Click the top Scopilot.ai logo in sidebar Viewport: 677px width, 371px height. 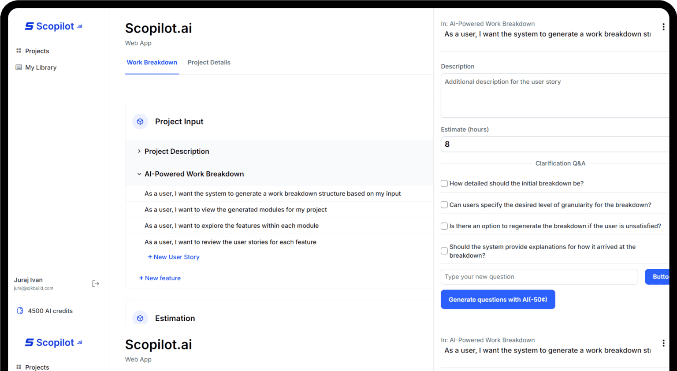pos(54,26)
